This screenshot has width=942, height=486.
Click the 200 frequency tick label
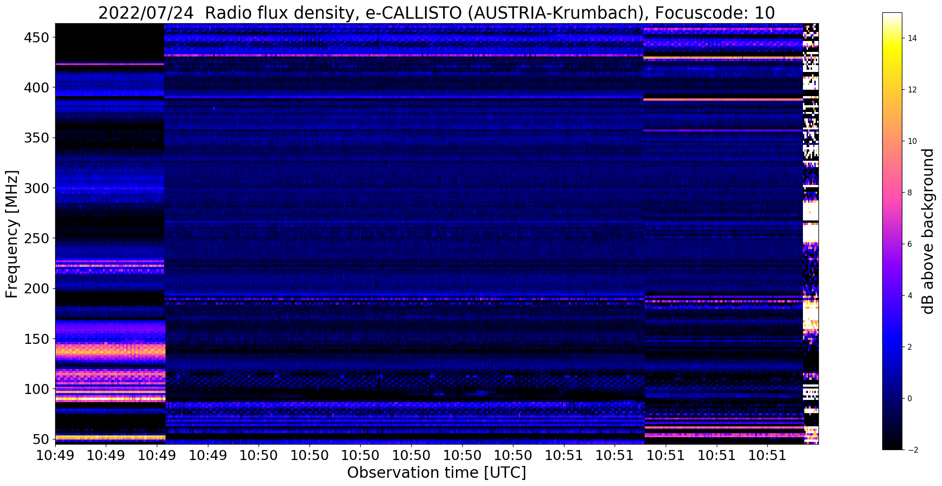point(36,288)
